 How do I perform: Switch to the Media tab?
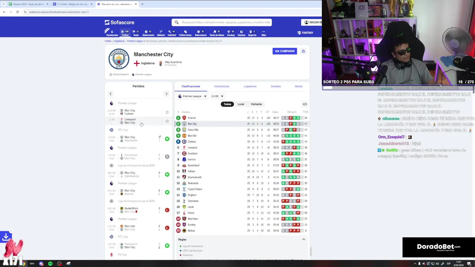click(299, 86)
